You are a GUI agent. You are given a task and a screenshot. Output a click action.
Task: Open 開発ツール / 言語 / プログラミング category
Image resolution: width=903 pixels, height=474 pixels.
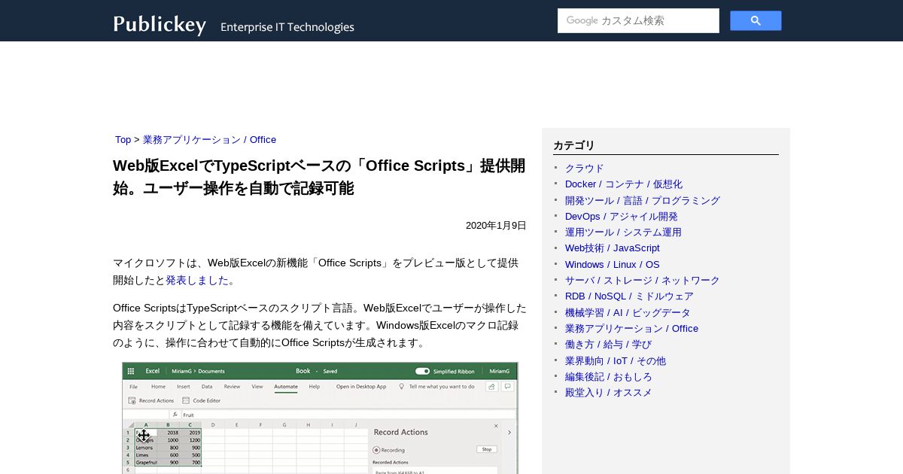tap(643, 201)
